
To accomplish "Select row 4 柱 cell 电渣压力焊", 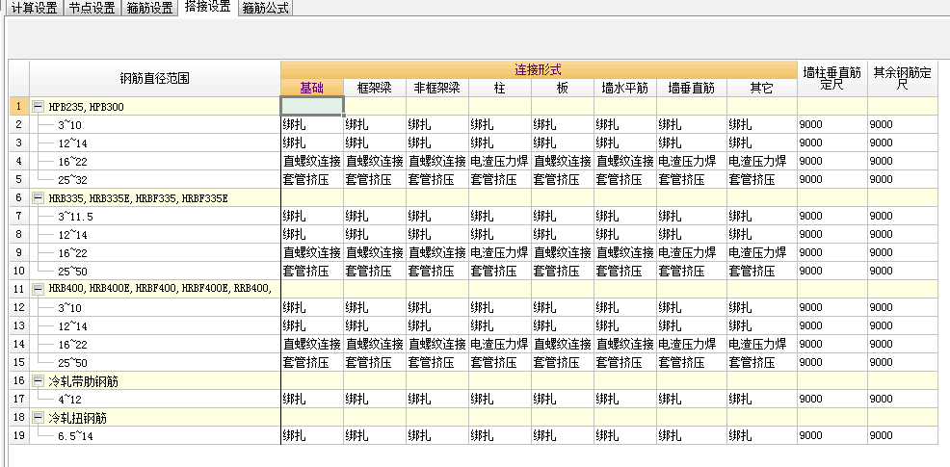I will click(500, 161).
